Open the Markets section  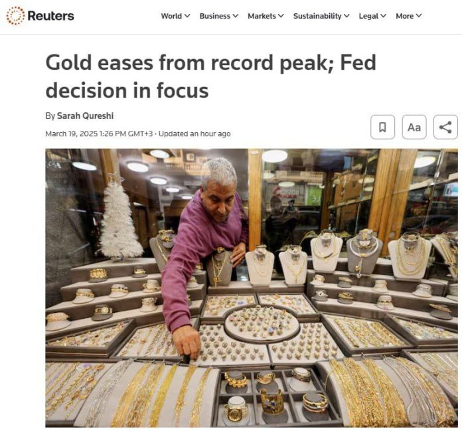tap(262, 16)
